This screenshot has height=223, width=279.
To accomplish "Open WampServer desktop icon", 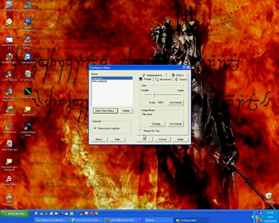I will [x=9, y=128].
